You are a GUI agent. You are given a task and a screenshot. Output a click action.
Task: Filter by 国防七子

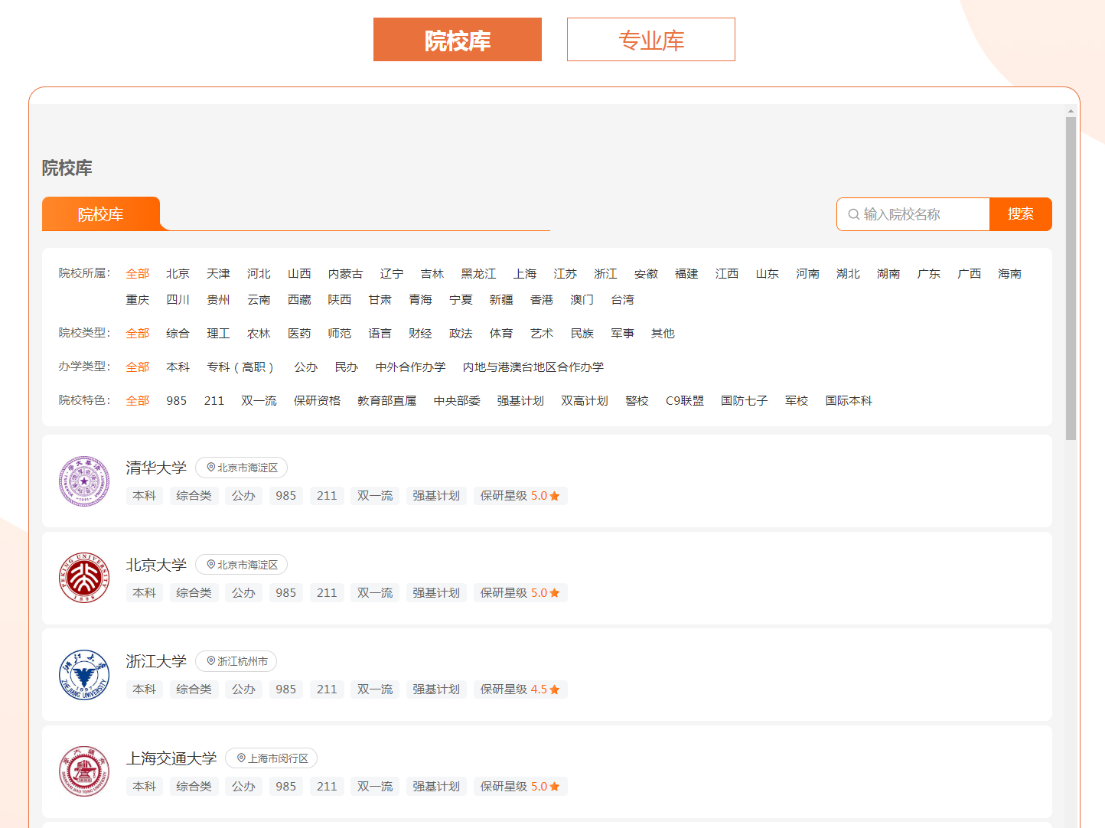click(745, 401)
